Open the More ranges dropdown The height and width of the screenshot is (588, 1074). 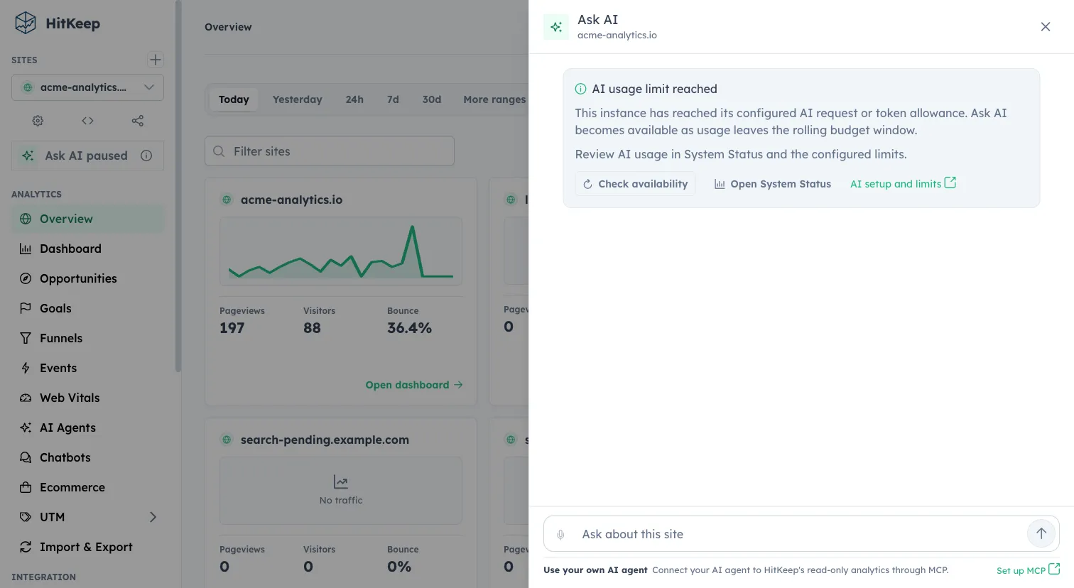[494, 99]
